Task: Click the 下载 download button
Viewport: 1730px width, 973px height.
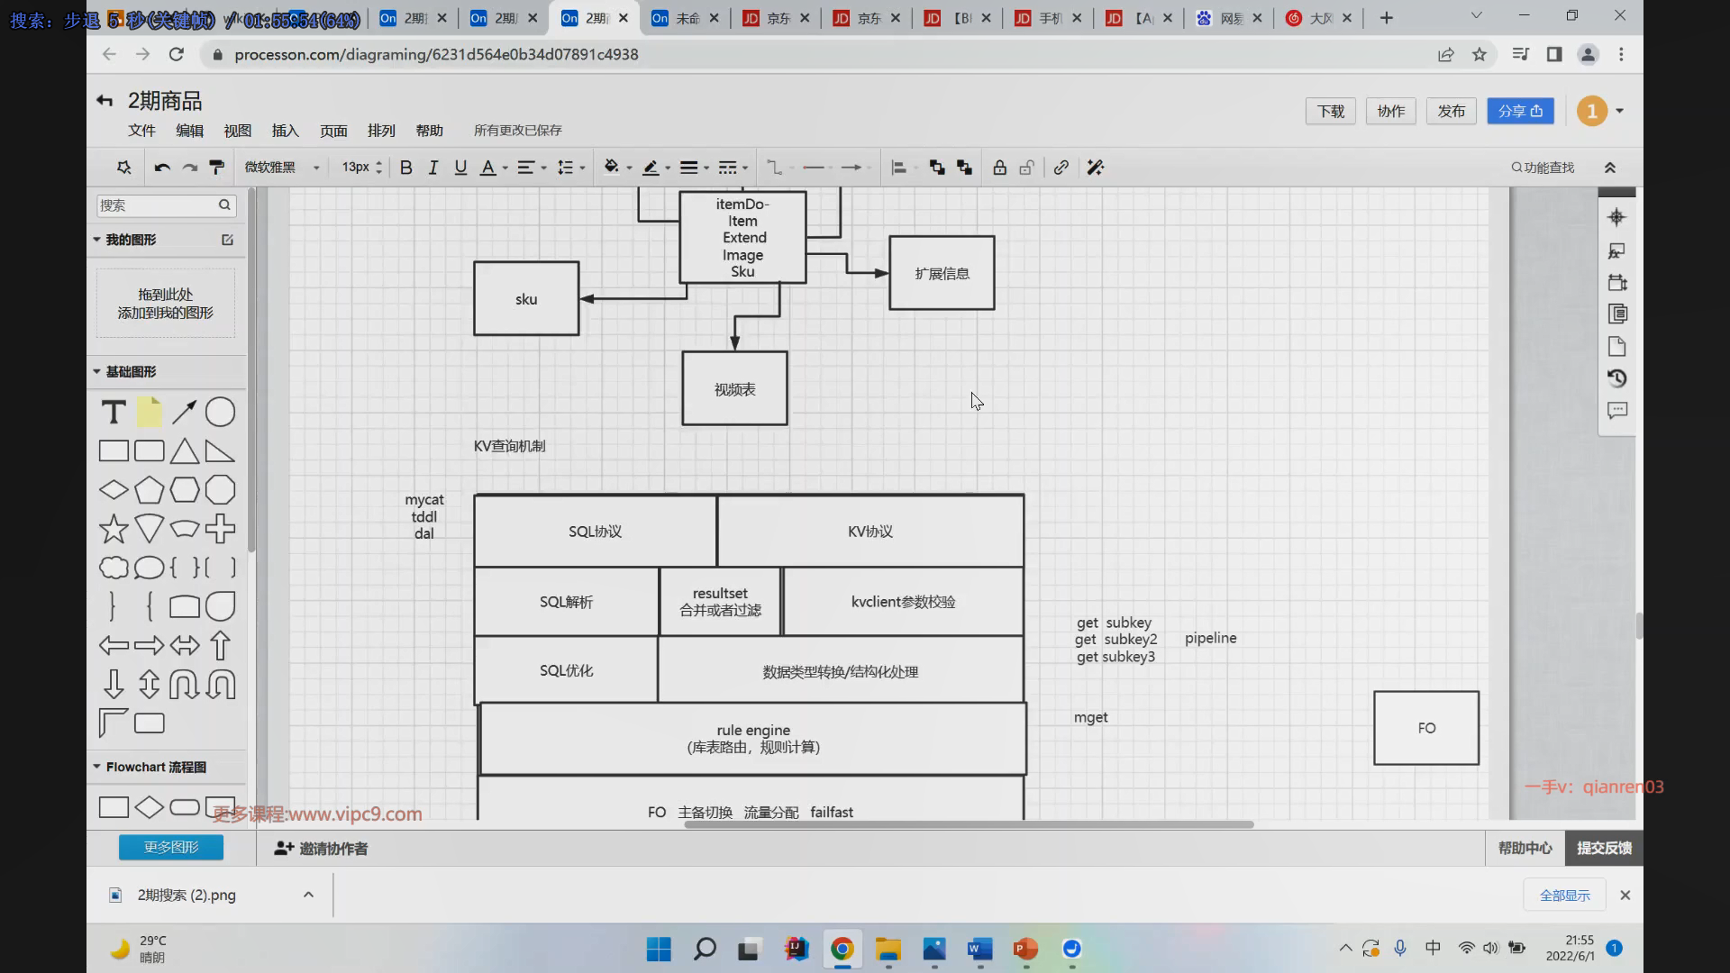Action: tap(1330, 111)
